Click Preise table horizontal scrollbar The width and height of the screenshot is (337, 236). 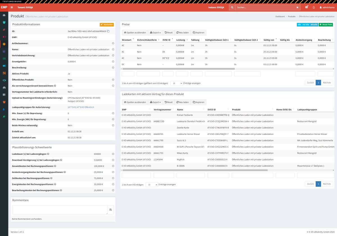click(x=178, y=69)
